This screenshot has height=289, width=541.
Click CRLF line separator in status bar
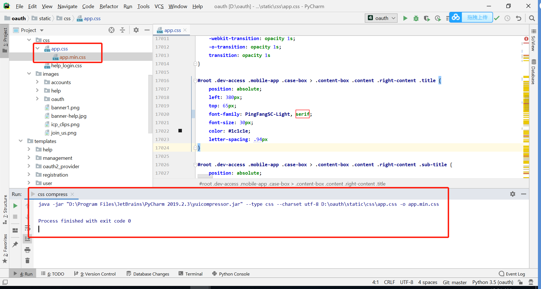coord(389,282)
